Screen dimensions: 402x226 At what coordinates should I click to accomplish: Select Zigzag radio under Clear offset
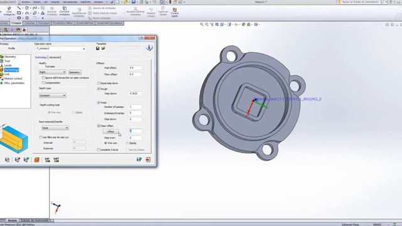tap(128, 143)
